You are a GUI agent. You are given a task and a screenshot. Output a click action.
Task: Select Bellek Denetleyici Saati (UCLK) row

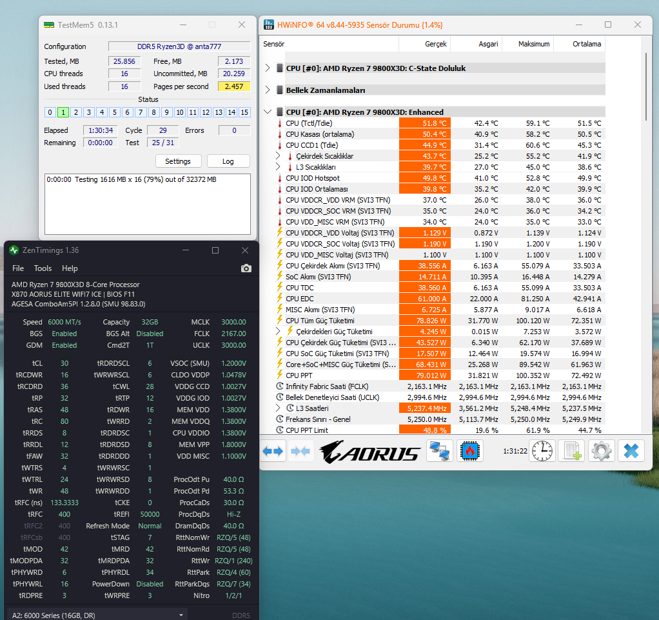point(440,397)
